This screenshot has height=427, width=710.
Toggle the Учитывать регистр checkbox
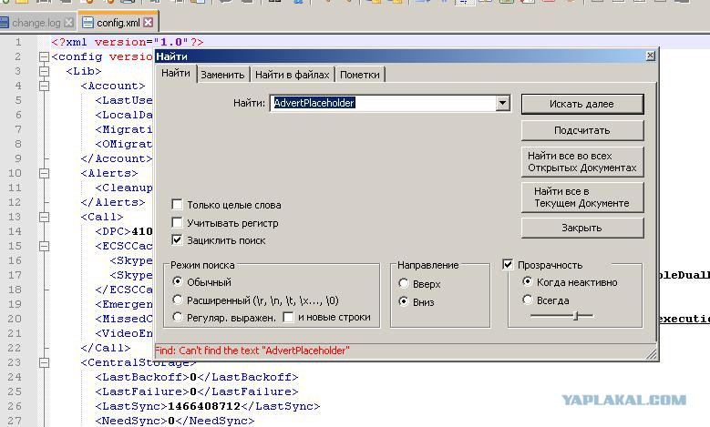pos(177,222)
